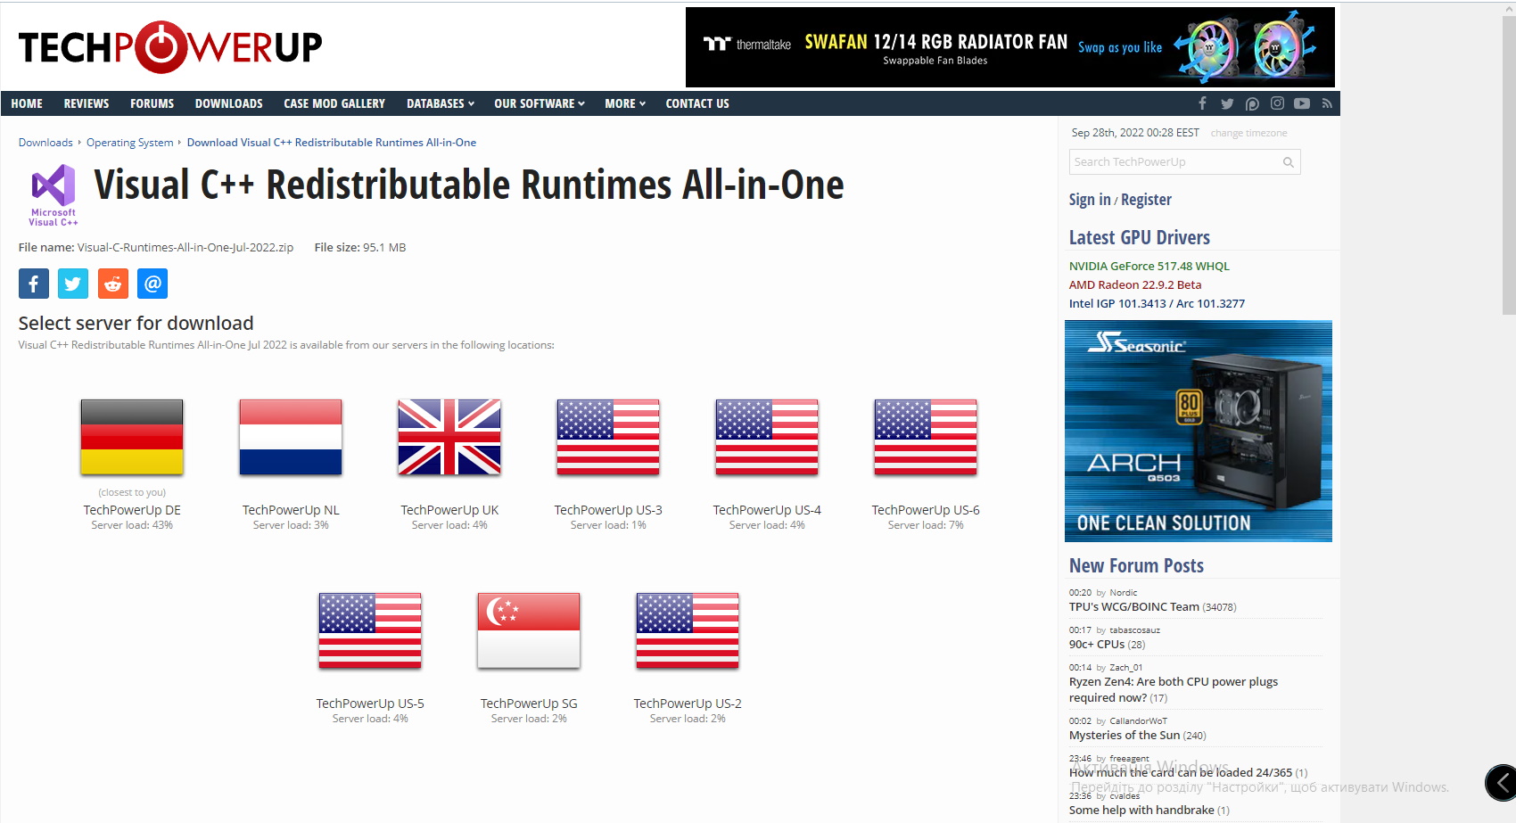Click side panel arrow at right edge
Image resolution: width=1516 pixels, height=823 pixels.
pyautogui.click(x=1502, y=783)
